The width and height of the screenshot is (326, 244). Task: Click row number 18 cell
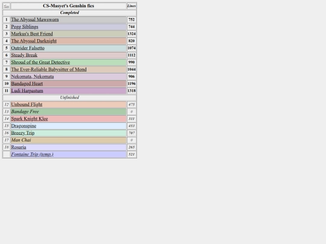pos(7,147)
